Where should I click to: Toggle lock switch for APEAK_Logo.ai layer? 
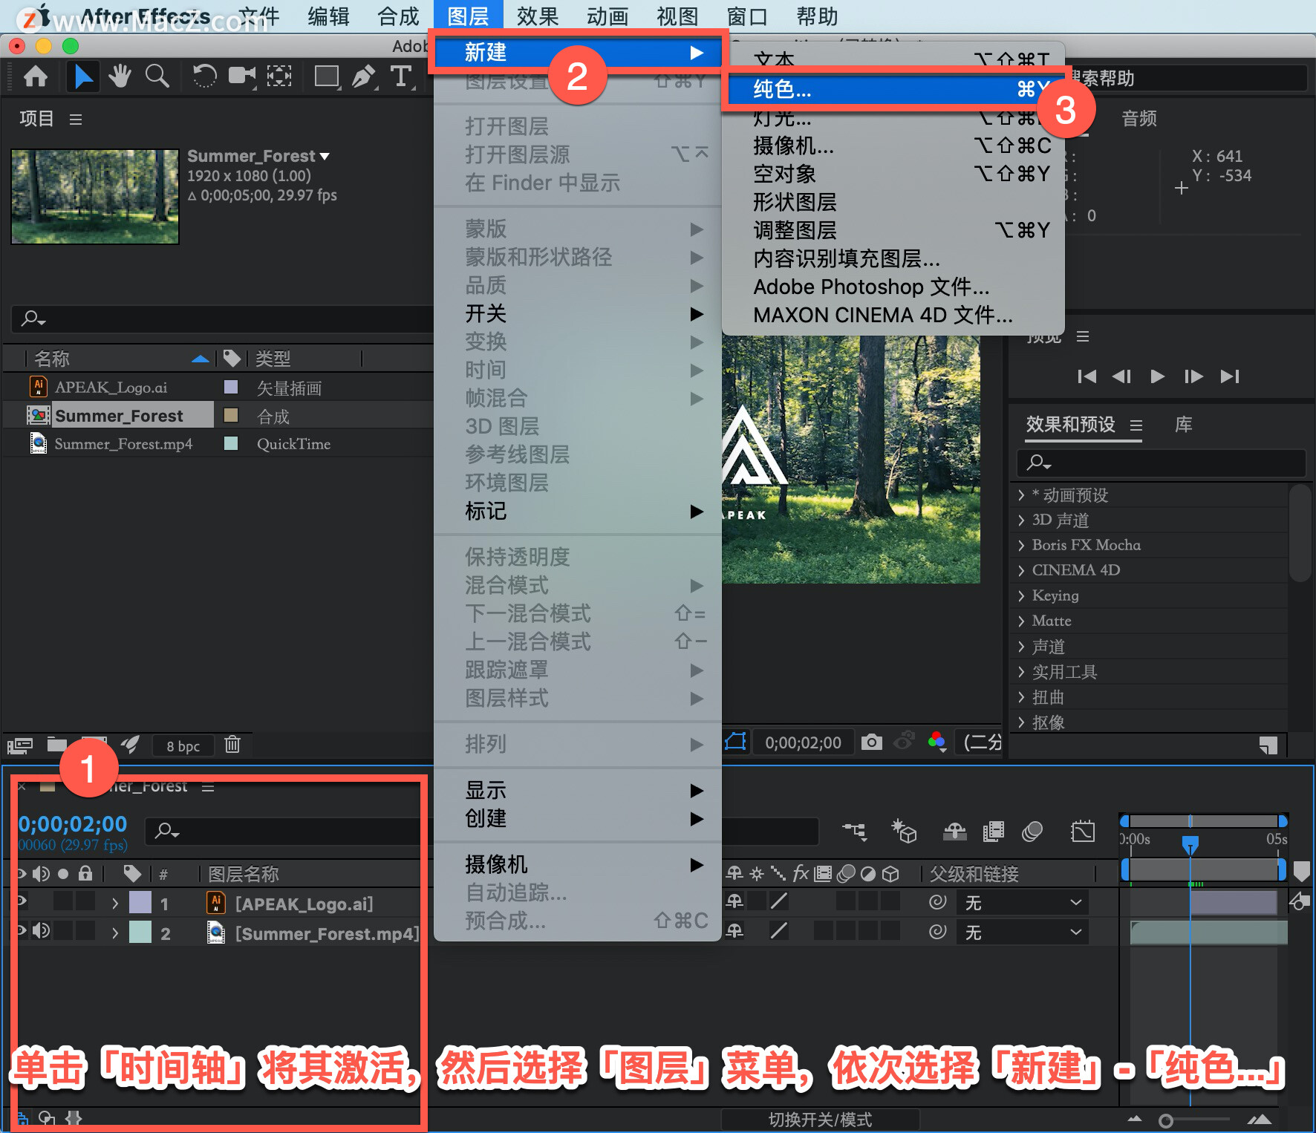pos(85,901)
